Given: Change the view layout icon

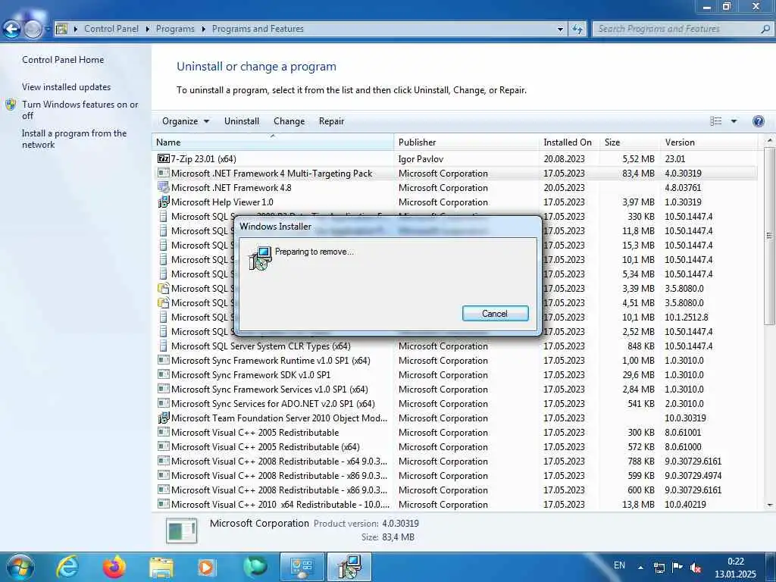Looking at the screenshot, I should coord(715,121).
